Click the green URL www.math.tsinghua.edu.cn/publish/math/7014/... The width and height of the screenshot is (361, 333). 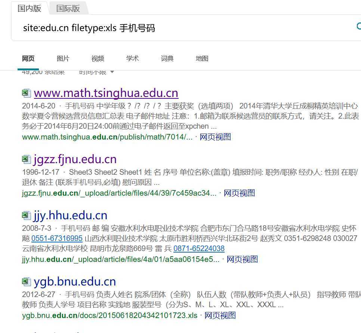click(x=107, y=137)
